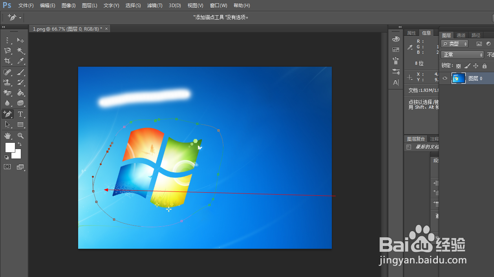The height and width of the screenshot is (277, 494).
Task: Reset default foreground and background colors
Action: pyautogui.click(x=7, y=157)
